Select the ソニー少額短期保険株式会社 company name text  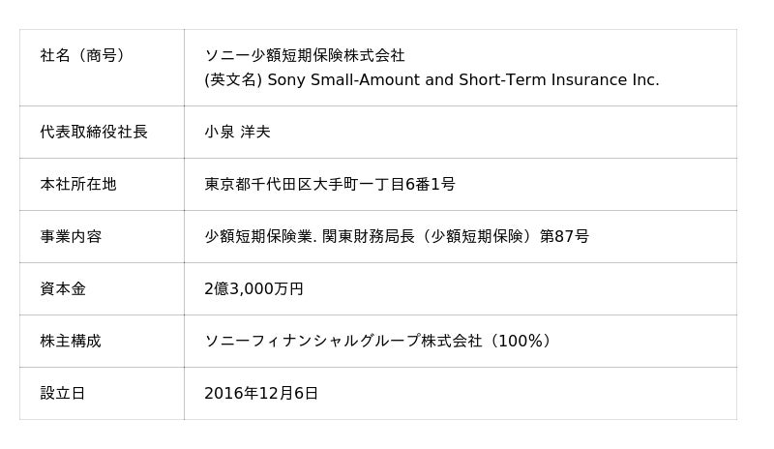(305, 56)
